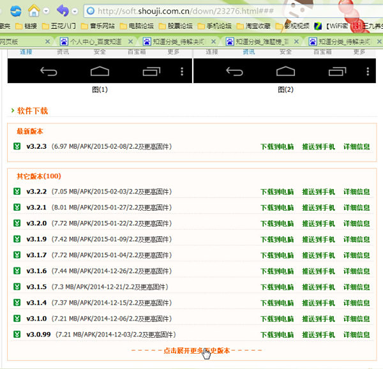Click the download icon beside v3.2.3
Image resolution: width=383 pixels, height=369 pixels.
pos(17,147)
